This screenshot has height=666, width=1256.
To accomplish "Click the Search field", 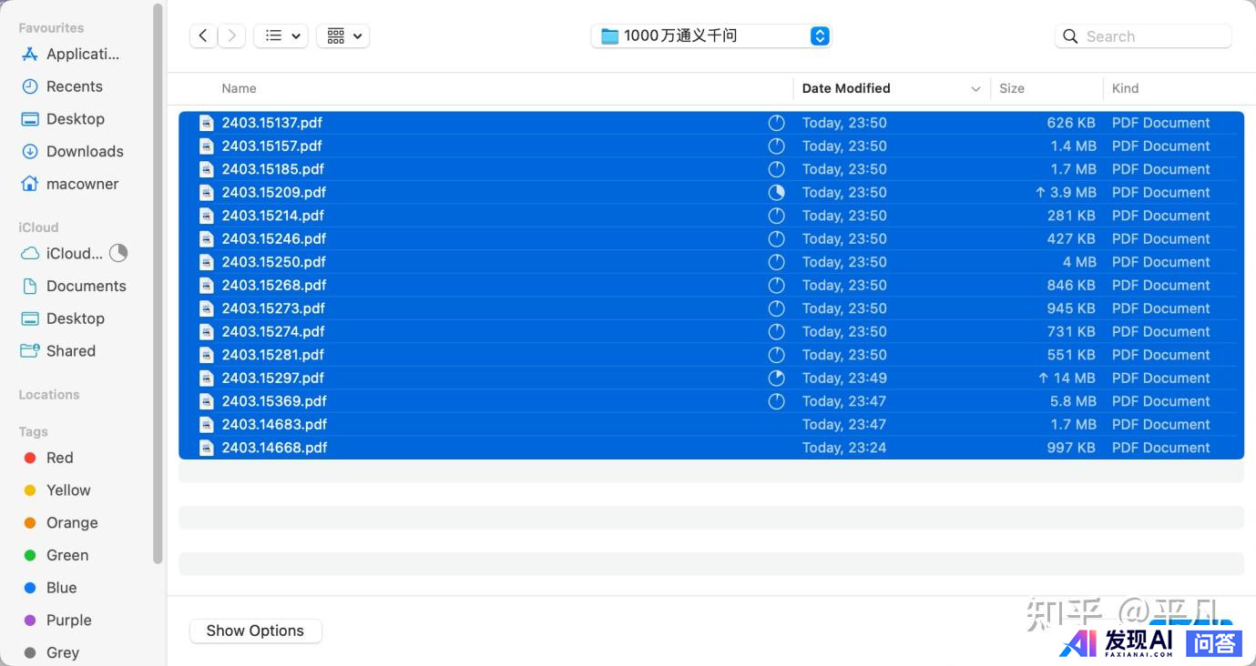I will [1143, 36].
